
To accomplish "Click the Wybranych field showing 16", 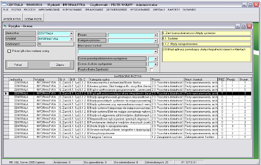I will [x=56, y=44].
